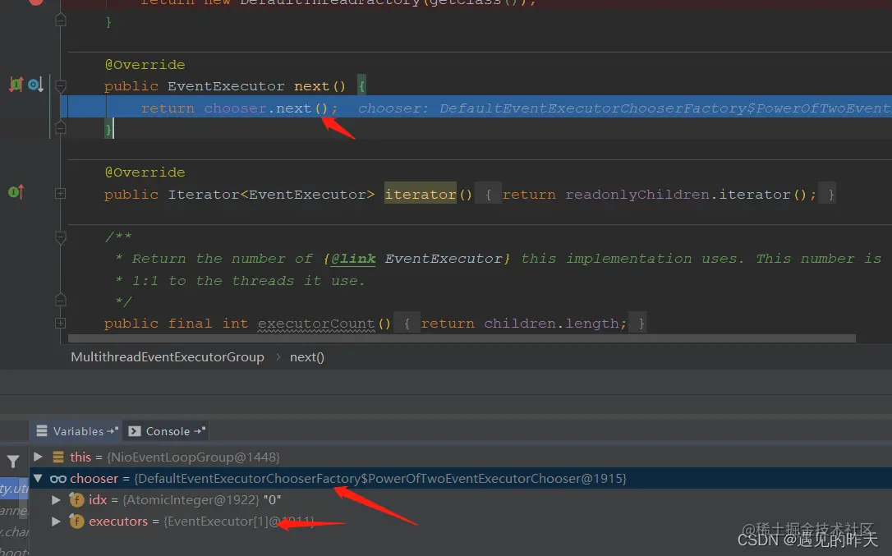Click next() in the breadcrumb bar

click(306, 356)
